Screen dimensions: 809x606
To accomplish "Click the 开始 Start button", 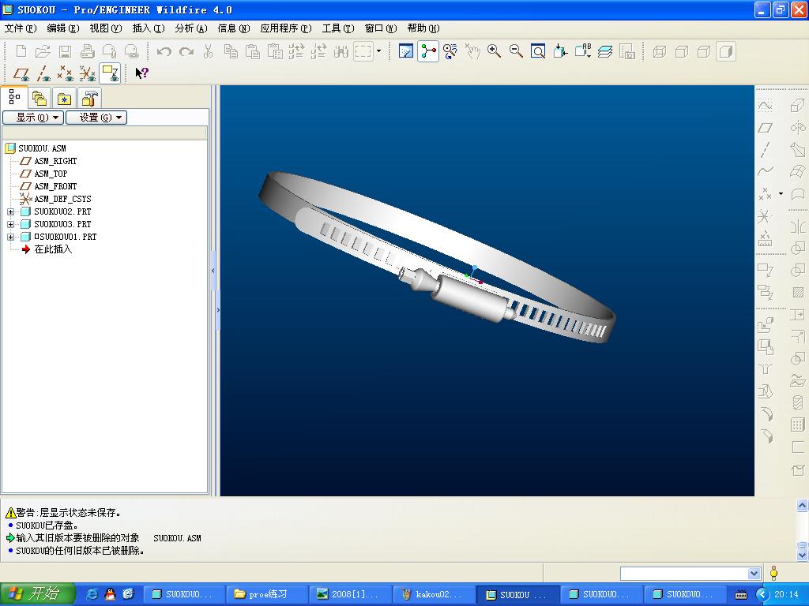I will [37, 594].
